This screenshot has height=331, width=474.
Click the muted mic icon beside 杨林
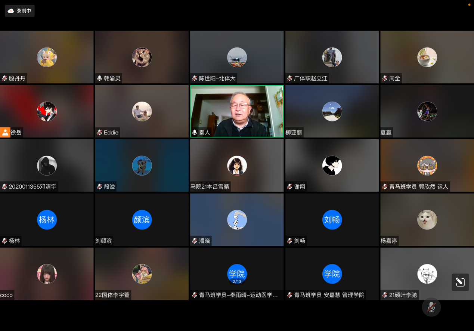[x=4, y=241]
